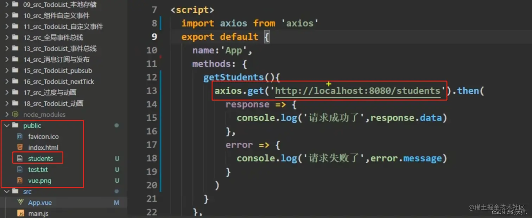Click the folder icon of 10_src_组件自定义事件
532x218 pixels.
coord(15,15)
